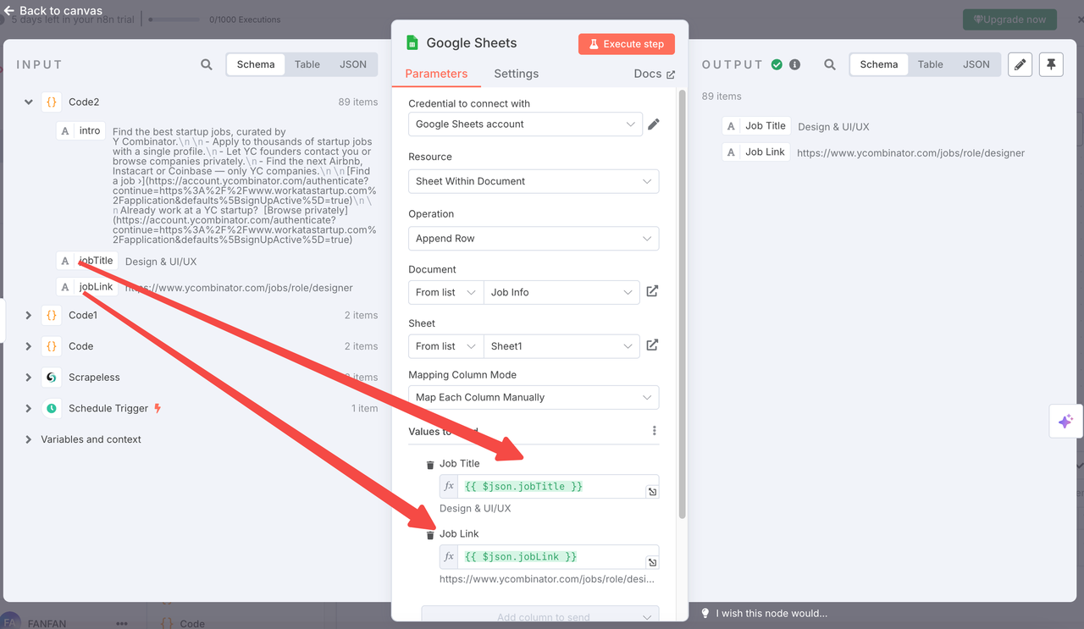1084x629 pixels.
Task: Delete the Job Link column
Action: click(x=430, y=535)
